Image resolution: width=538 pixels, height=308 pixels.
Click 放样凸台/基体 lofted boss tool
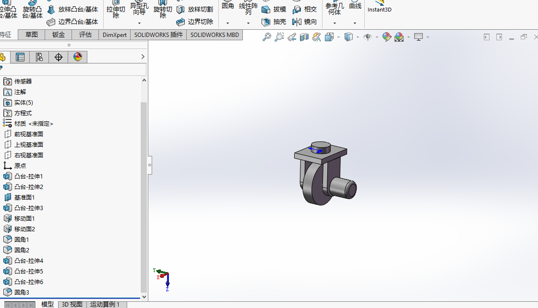click(x=73, y=9)
